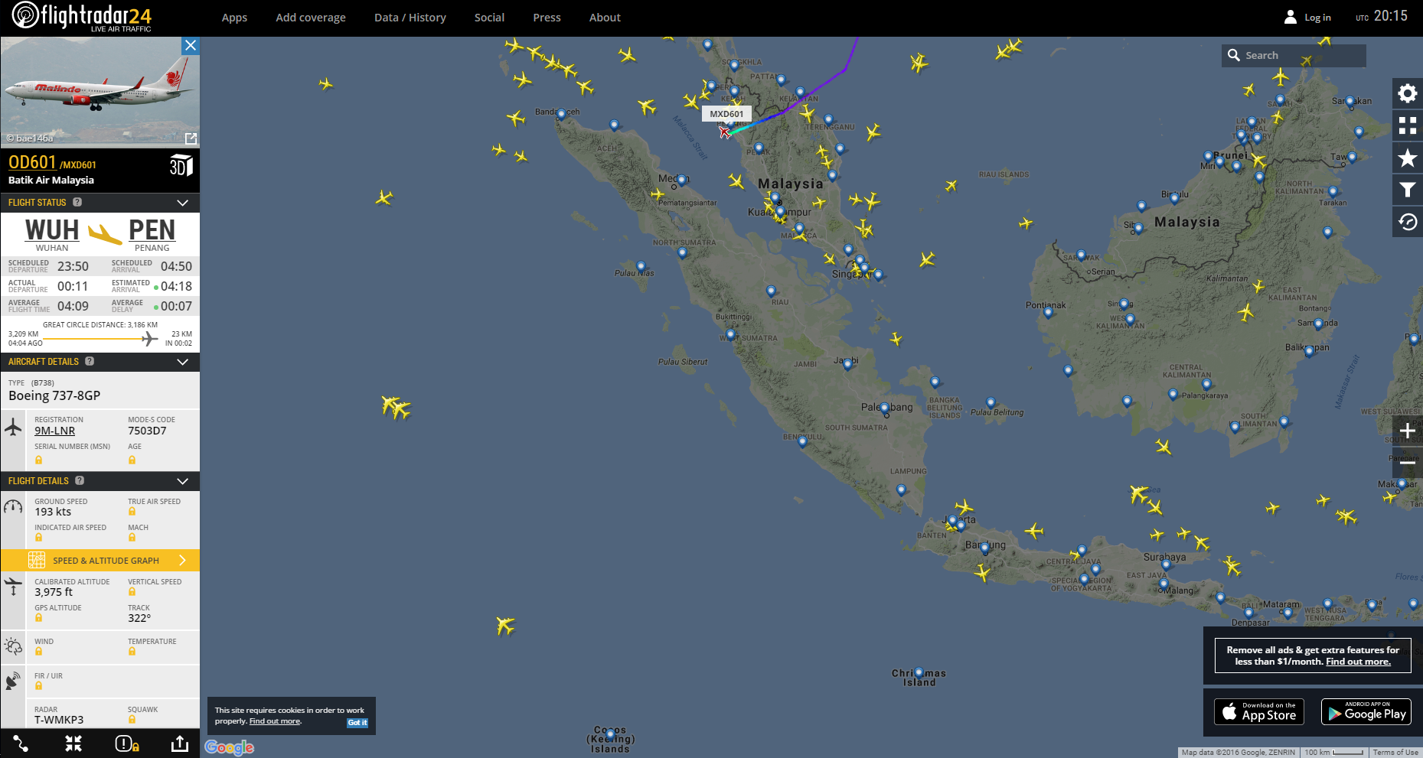The height and width of the screenshot is (758, 1423).
Task: Open bookmarks star icon
Action: (x=1407, y=158)
